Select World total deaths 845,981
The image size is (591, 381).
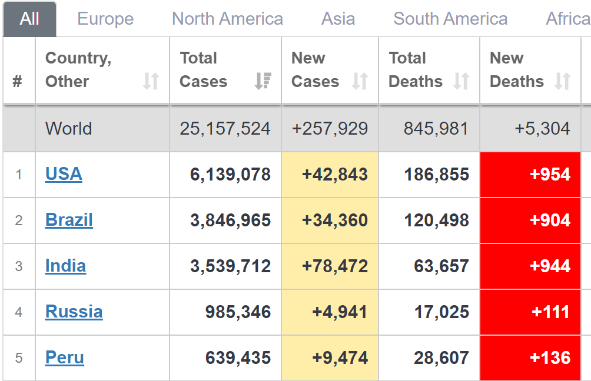point(436,128)
